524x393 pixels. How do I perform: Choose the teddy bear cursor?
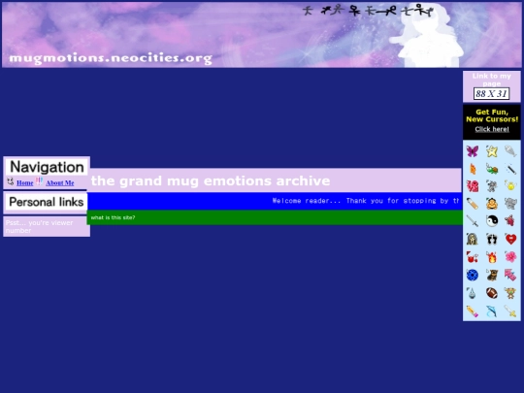pos(510,293)
